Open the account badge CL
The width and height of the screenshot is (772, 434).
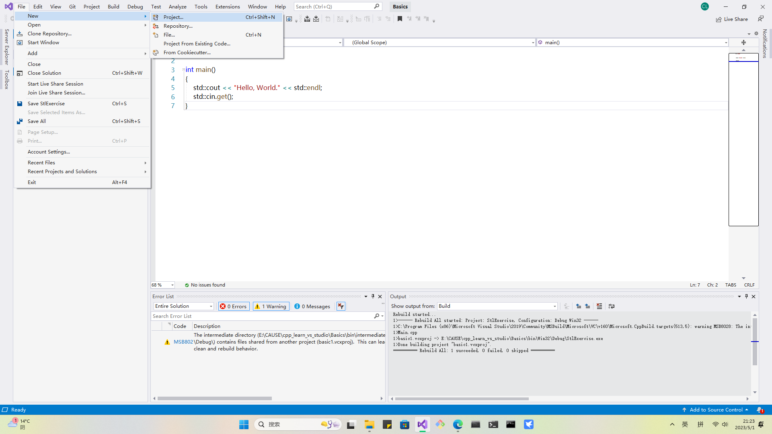click(x=704, y=6)
